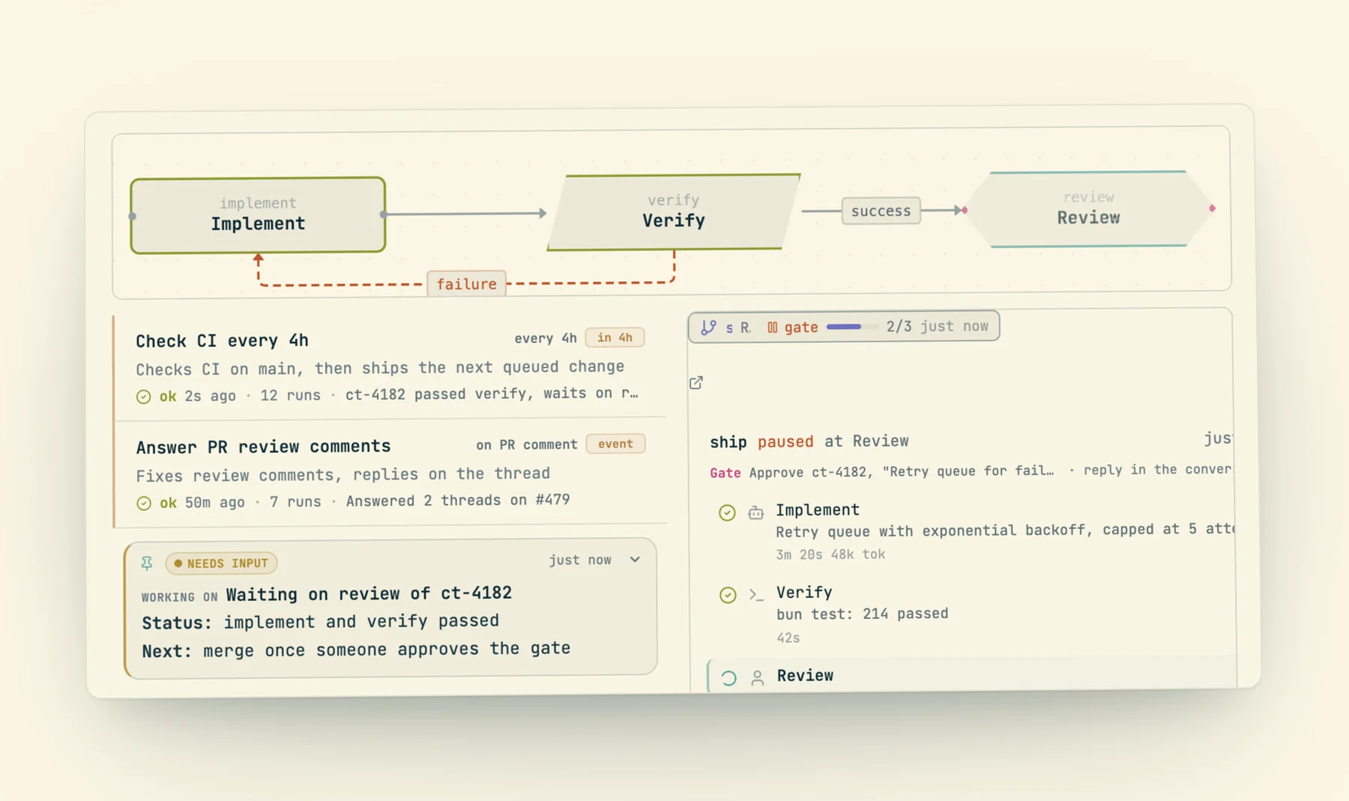Screen dimensions: 1349x801
Task: Click the spinner icon beside Review step
Action: (728, 678)
